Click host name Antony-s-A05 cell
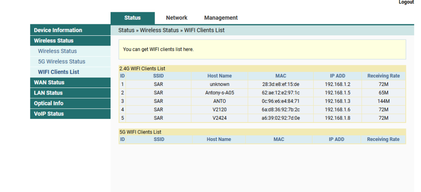 click(220, 93)
